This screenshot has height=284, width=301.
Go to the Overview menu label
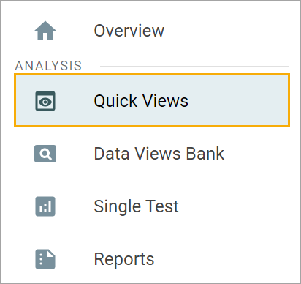(129, 31)
